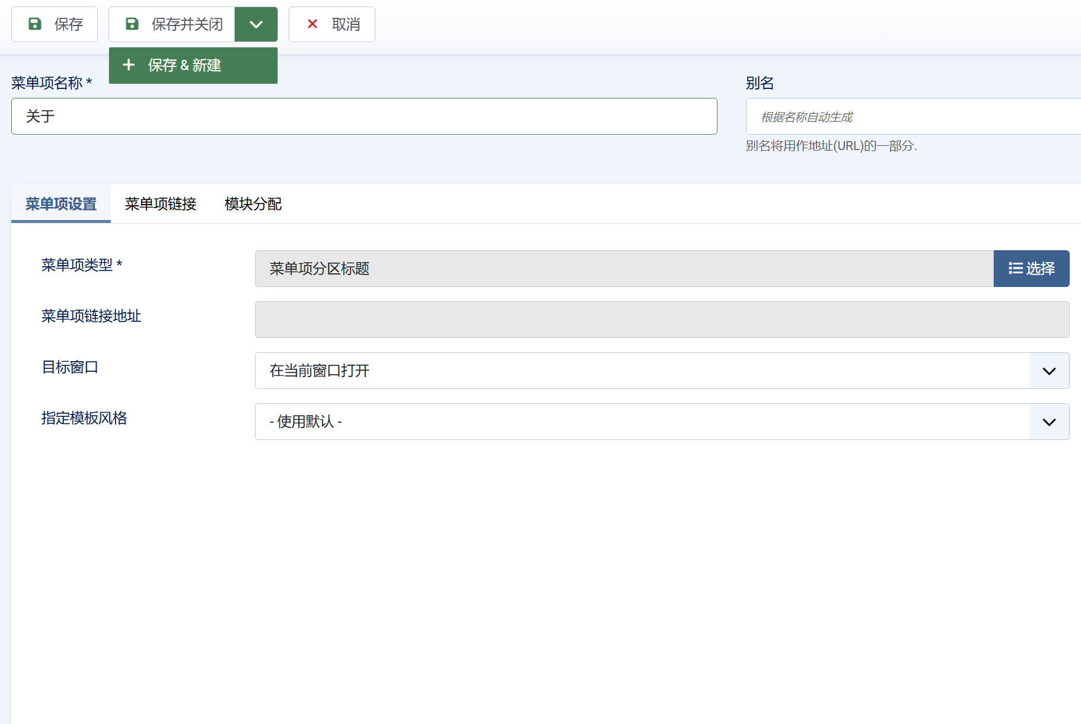Click the 目标窗口 label

[x=70, y=367]
